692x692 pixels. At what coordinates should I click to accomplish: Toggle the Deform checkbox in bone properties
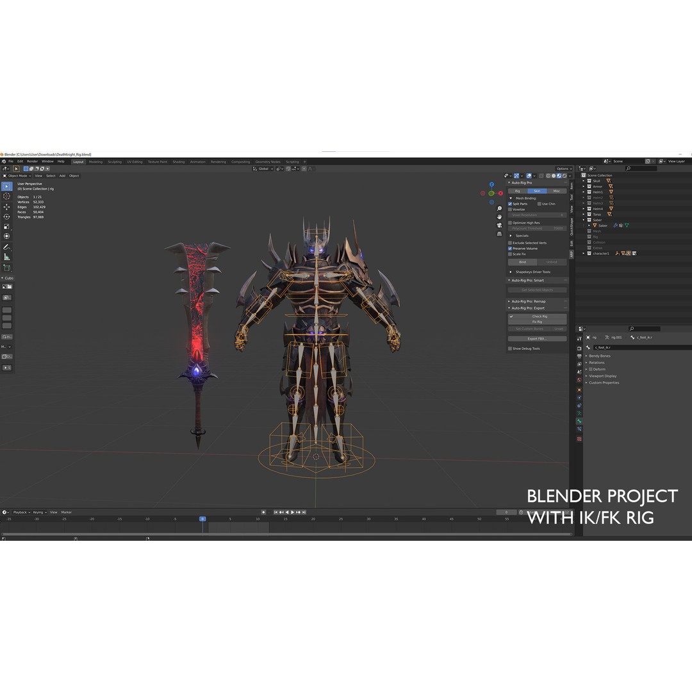pos(591,370)
